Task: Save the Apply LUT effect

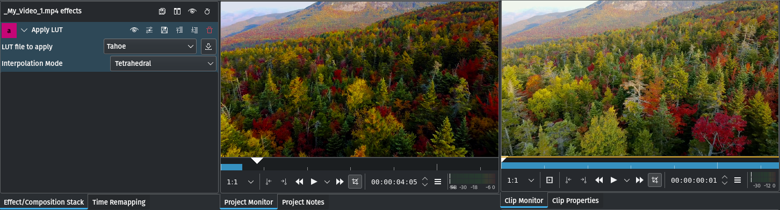Action: click(164, 30)
